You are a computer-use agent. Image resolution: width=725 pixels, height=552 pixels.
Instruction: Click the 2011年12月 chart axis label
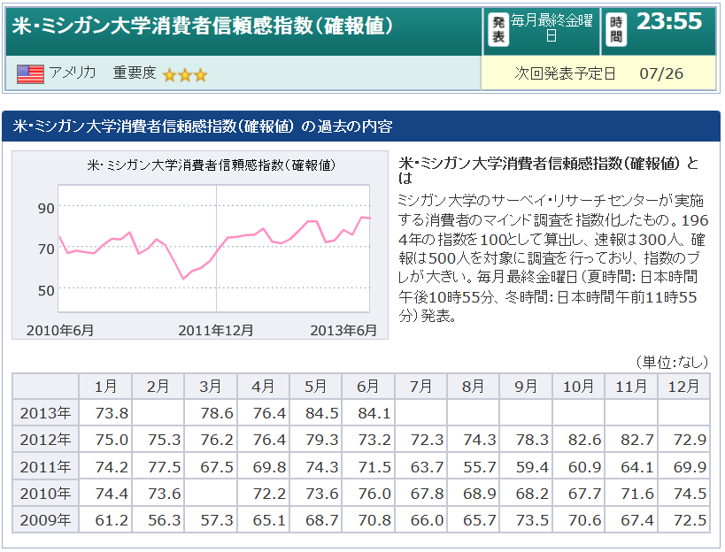[216, 330]
